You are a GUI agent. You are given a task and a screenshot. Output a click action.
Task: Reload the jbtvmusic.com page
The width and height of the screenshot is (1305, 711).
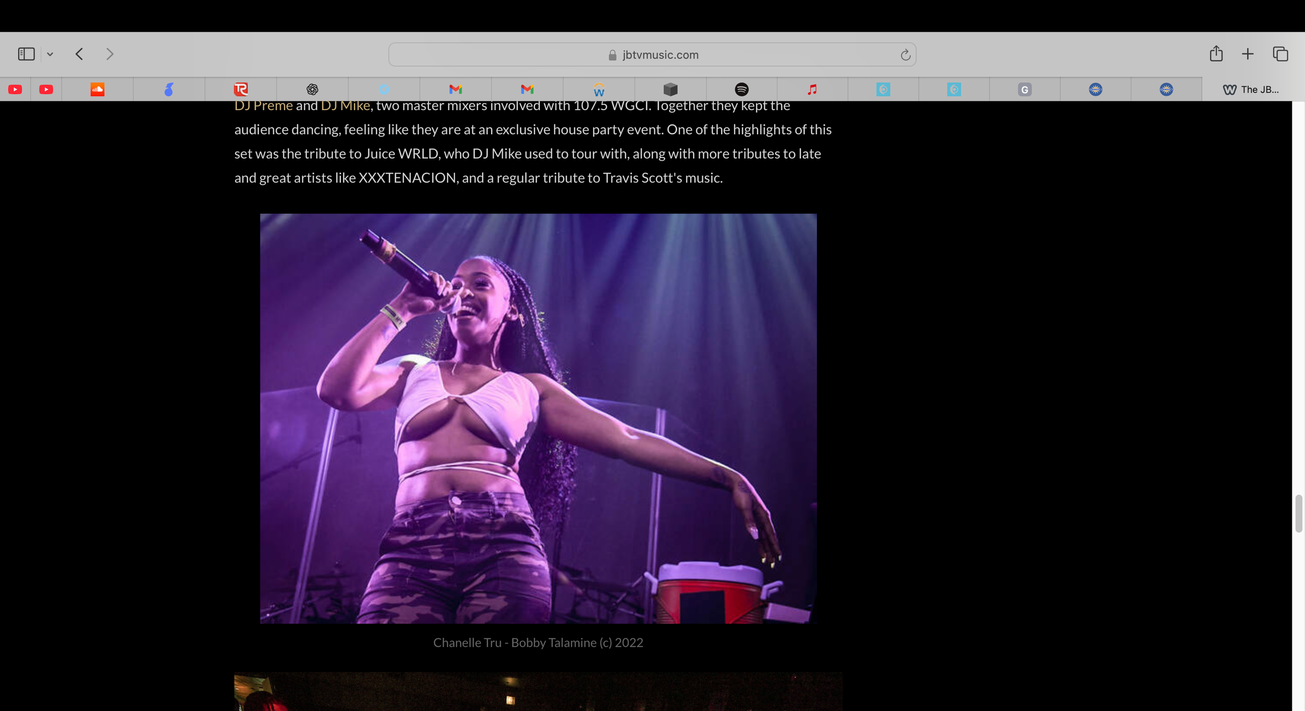[905, 55]
